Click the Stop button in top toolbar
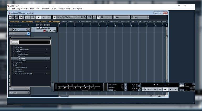 click(x=38, y=17)
